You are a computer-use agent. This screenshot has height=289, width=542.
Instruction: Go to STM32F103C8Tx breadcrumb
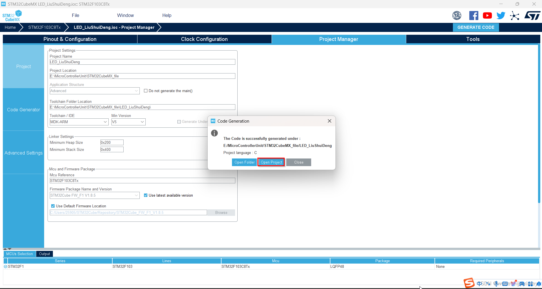point(44,27)
